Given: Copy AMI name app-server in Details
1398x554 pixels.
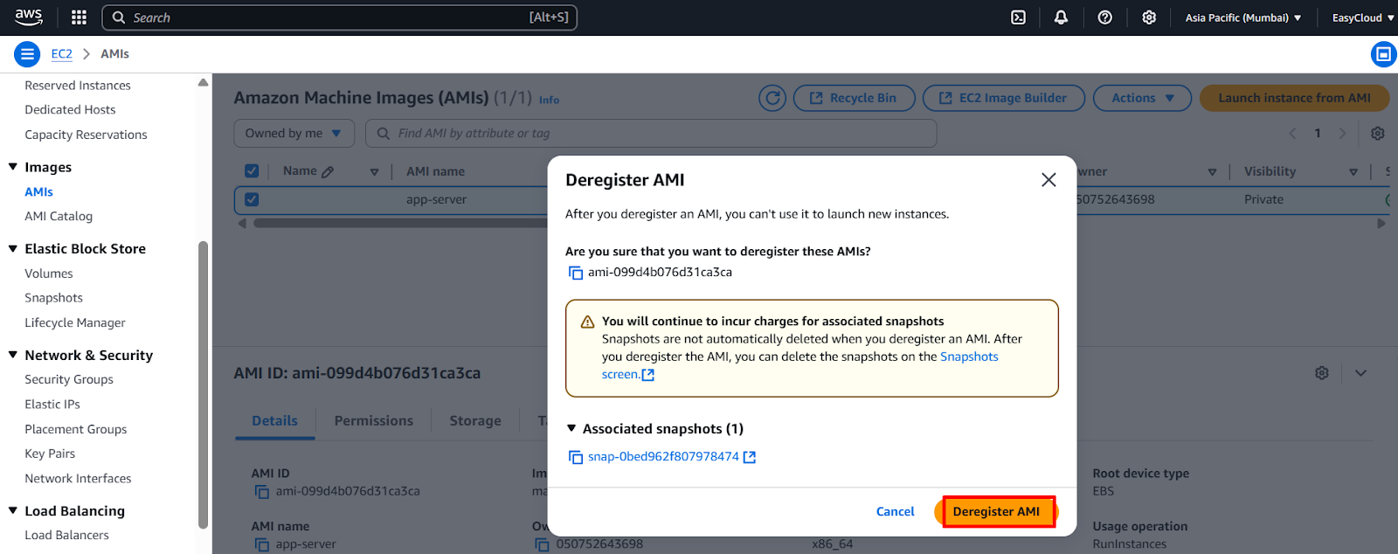Looking at the screenshot, I should pos(261,544).
